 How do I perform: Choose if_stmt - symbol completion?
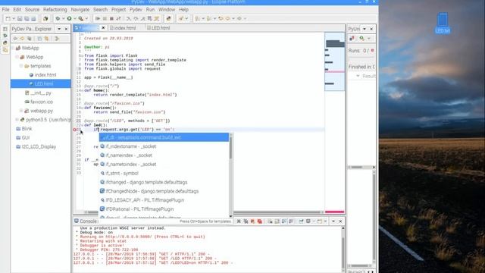coord(164,174)
